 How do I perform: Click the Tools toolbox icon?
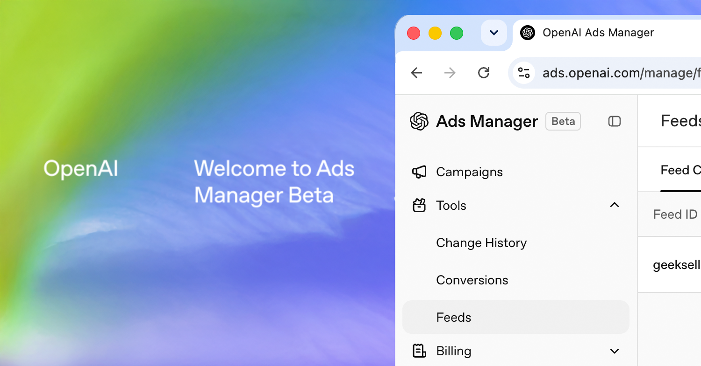tap(419, 206)
